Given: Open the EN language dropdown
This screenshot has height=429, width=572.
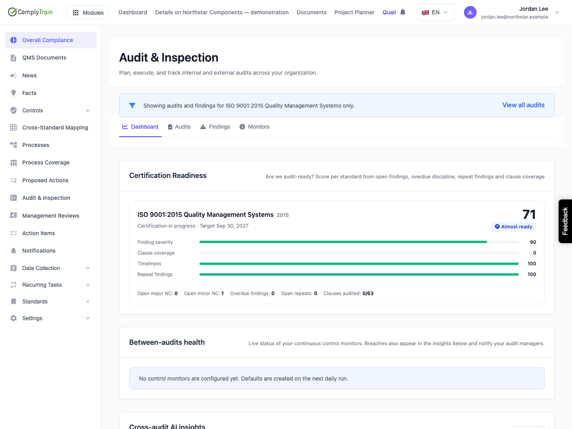Looking at the screenshot, I should pos(435,12).
